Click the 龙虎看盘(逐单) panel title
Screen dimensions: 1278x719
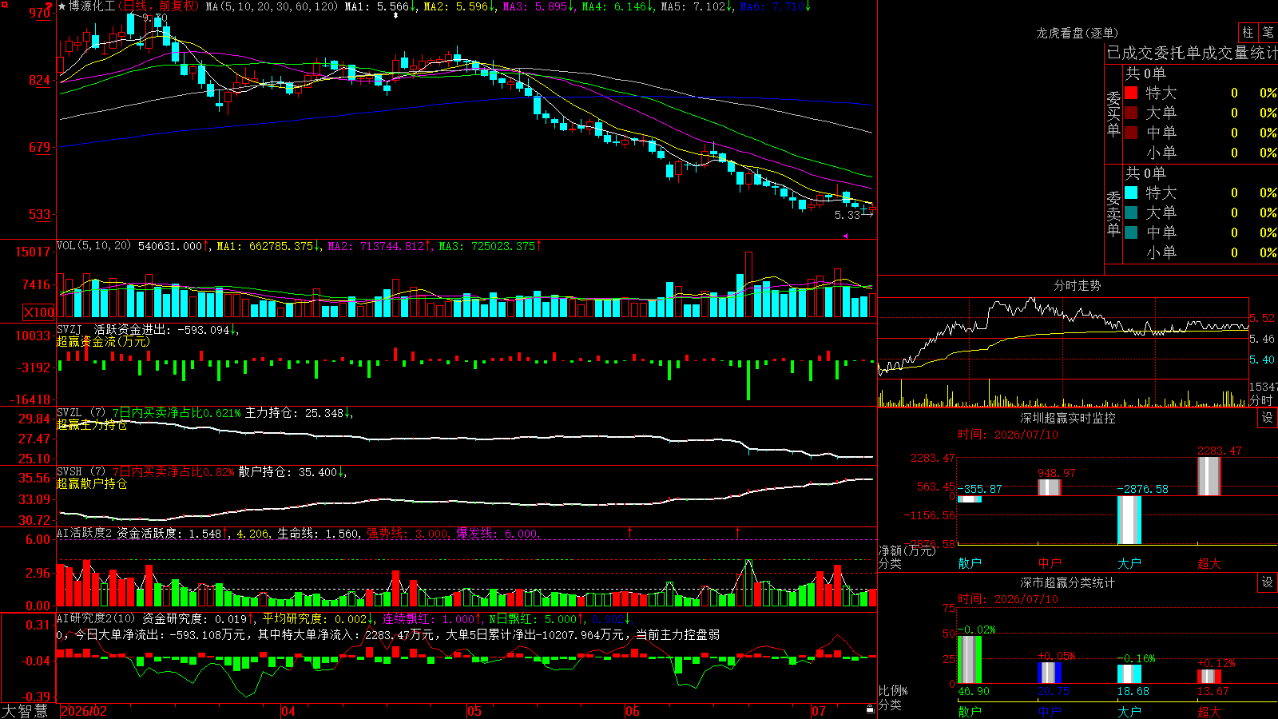1077,33
